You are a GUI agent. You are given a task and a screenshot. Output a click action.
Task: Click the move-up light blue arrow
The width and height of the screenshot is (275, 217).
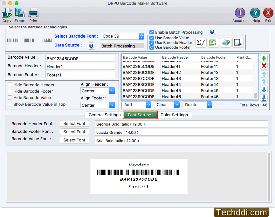(264, 82)
